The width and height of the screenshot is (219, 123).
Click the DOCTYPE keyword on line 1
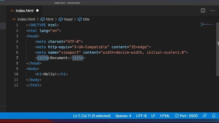38,25
